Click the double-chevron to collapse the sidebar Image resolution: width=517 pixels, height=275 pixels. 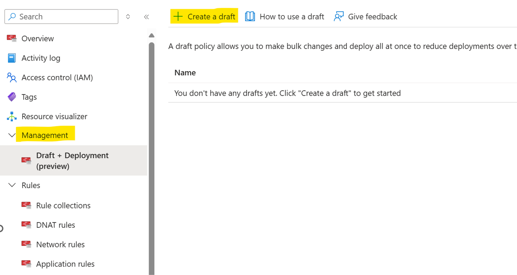pos(147,16)
